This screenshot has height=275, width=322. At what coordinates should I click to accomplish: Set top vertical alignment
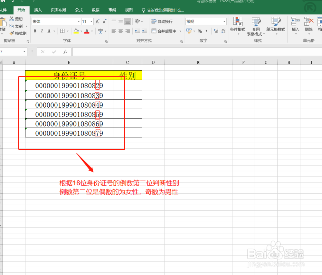click(114, 21)
